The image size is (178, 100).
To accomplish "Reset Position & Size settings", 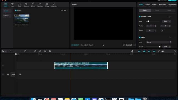I will coord(169,17).
